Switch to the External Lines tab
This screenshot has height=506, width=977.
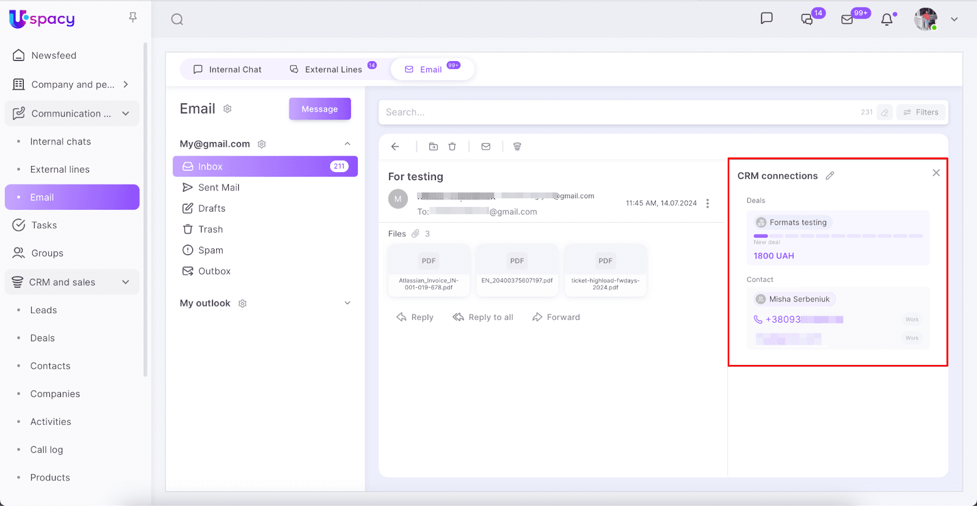(x=327, y=70)
